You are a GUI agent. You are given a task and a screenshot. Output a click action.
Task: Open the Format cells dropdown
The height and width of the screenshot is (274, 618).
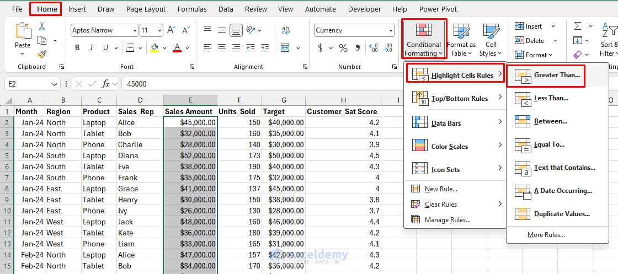[x=534, y=55]
